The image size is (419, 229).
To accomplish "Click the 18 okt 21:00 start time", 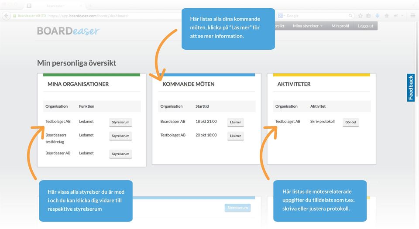I will pyautogui.click(x=206, y=121).
